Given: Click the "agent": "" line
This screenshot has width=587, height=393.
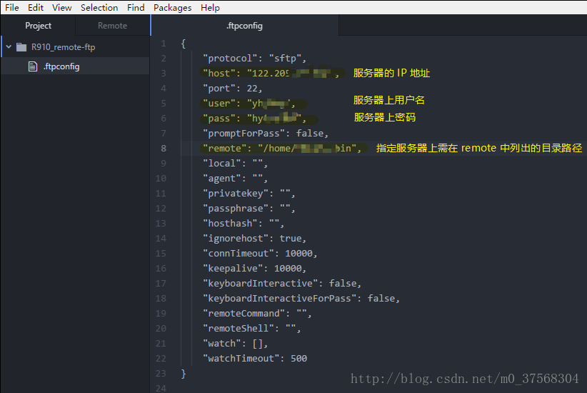Looking at the screenshot, I should click(x=235, y=179).
